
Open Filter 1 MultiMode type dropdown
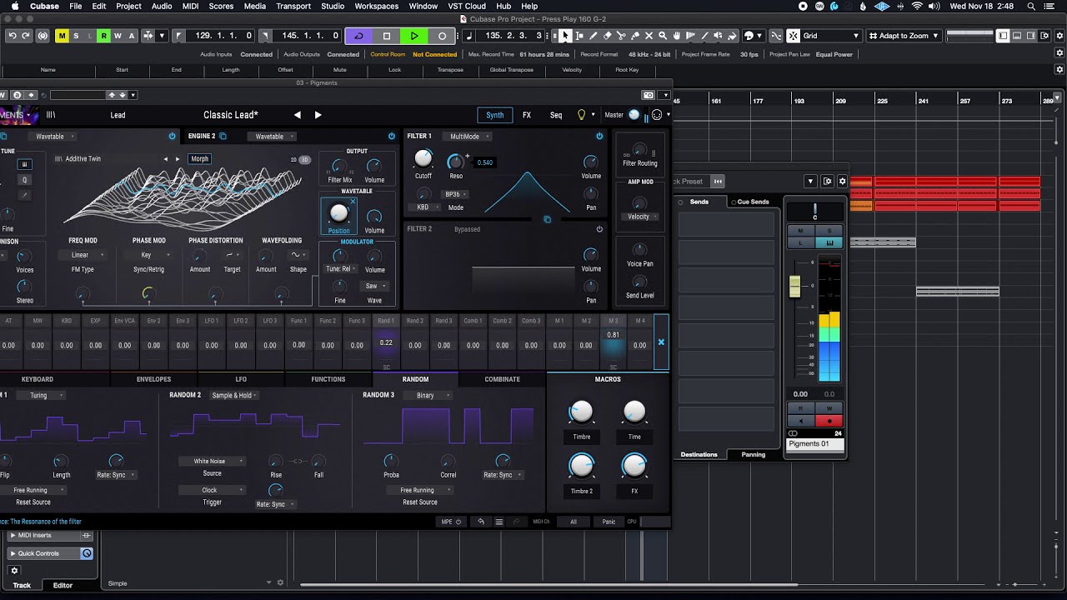(x=468, y=136)
